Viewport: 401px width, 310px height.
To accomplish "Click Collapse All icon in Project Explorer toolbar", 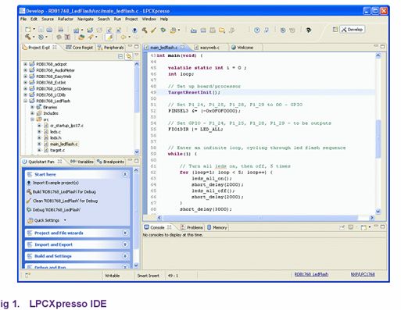I will (120, 56).
